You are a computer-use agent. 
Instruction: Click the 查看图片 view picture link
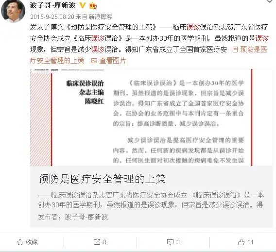pos(113,61)
